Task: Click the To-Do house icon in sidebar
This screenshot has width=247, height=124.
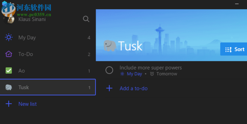Action: click(9, 54)
